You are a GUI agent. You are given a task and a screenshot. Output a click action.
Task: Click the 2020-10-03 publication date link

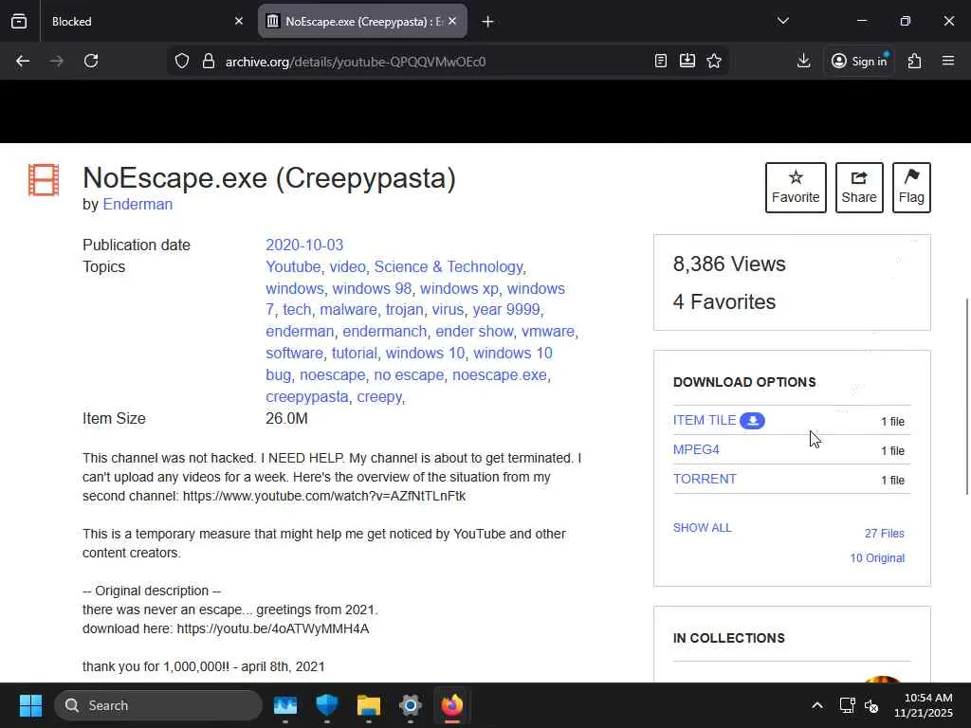[304, 246]
